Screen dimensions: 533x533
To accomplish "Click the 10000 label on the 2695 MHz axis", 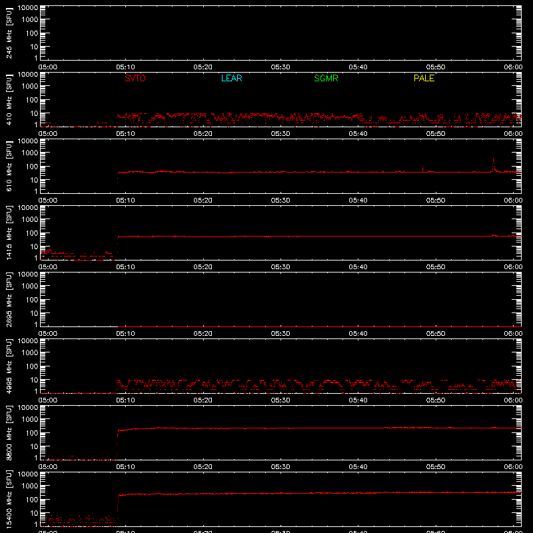I will (28, 274).
